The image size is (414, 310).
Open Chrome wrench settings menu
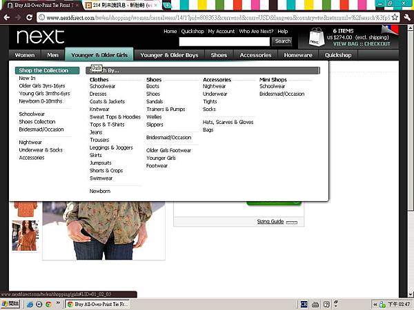[407, 17]
